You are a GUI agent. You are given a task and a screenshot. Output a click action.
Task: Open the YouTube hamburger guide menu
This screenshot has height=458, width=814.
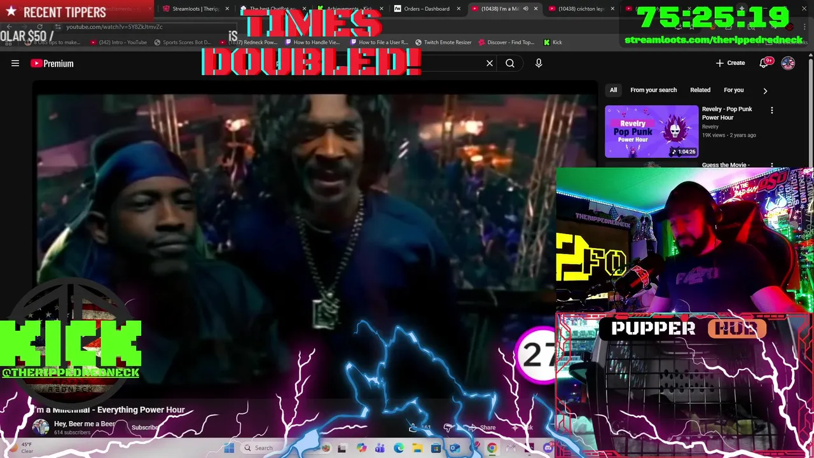point(15,63)
